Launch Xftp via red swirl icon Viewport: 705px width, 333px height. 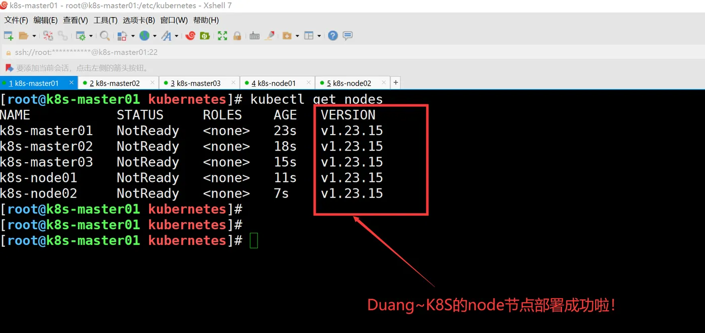tap(190, 36)
